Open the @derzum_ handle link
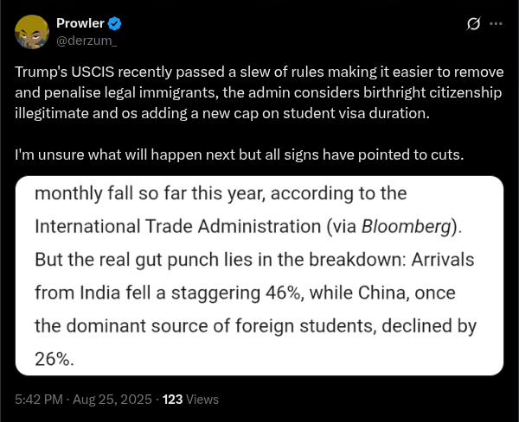This screenshot has height=422, width=519. pyautogui.click(x=86, y=41)
